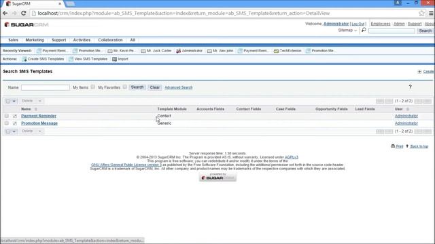Viewport: 435px width, 244px height.
Task: Open the Employees link
Action: click(x=381, y=24)
